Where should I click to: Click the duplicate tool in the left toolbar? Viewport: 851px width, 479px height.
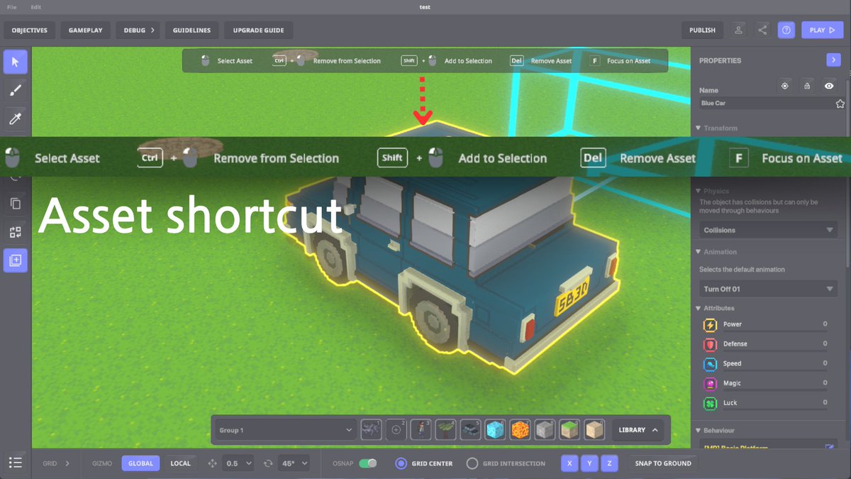click(16, 203)
